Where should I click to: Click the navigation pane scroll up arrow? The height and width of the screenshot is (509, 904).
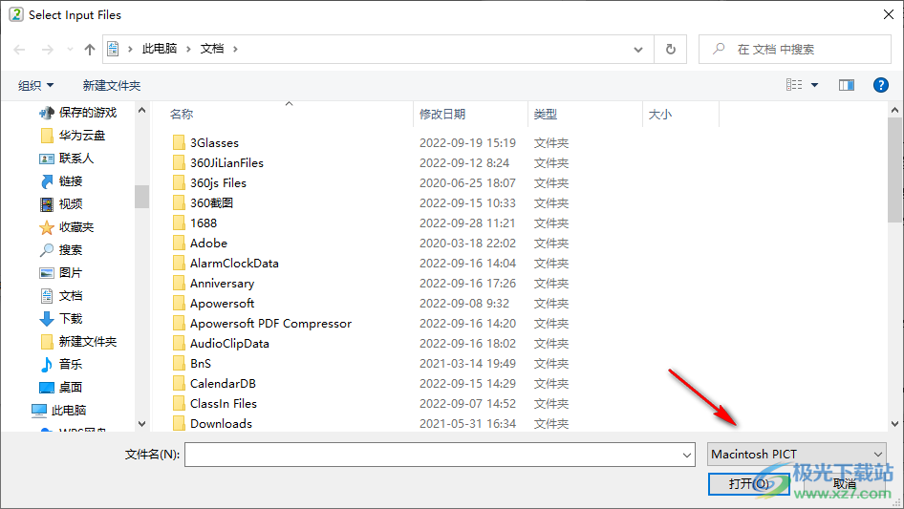click(x=141, y=110)
